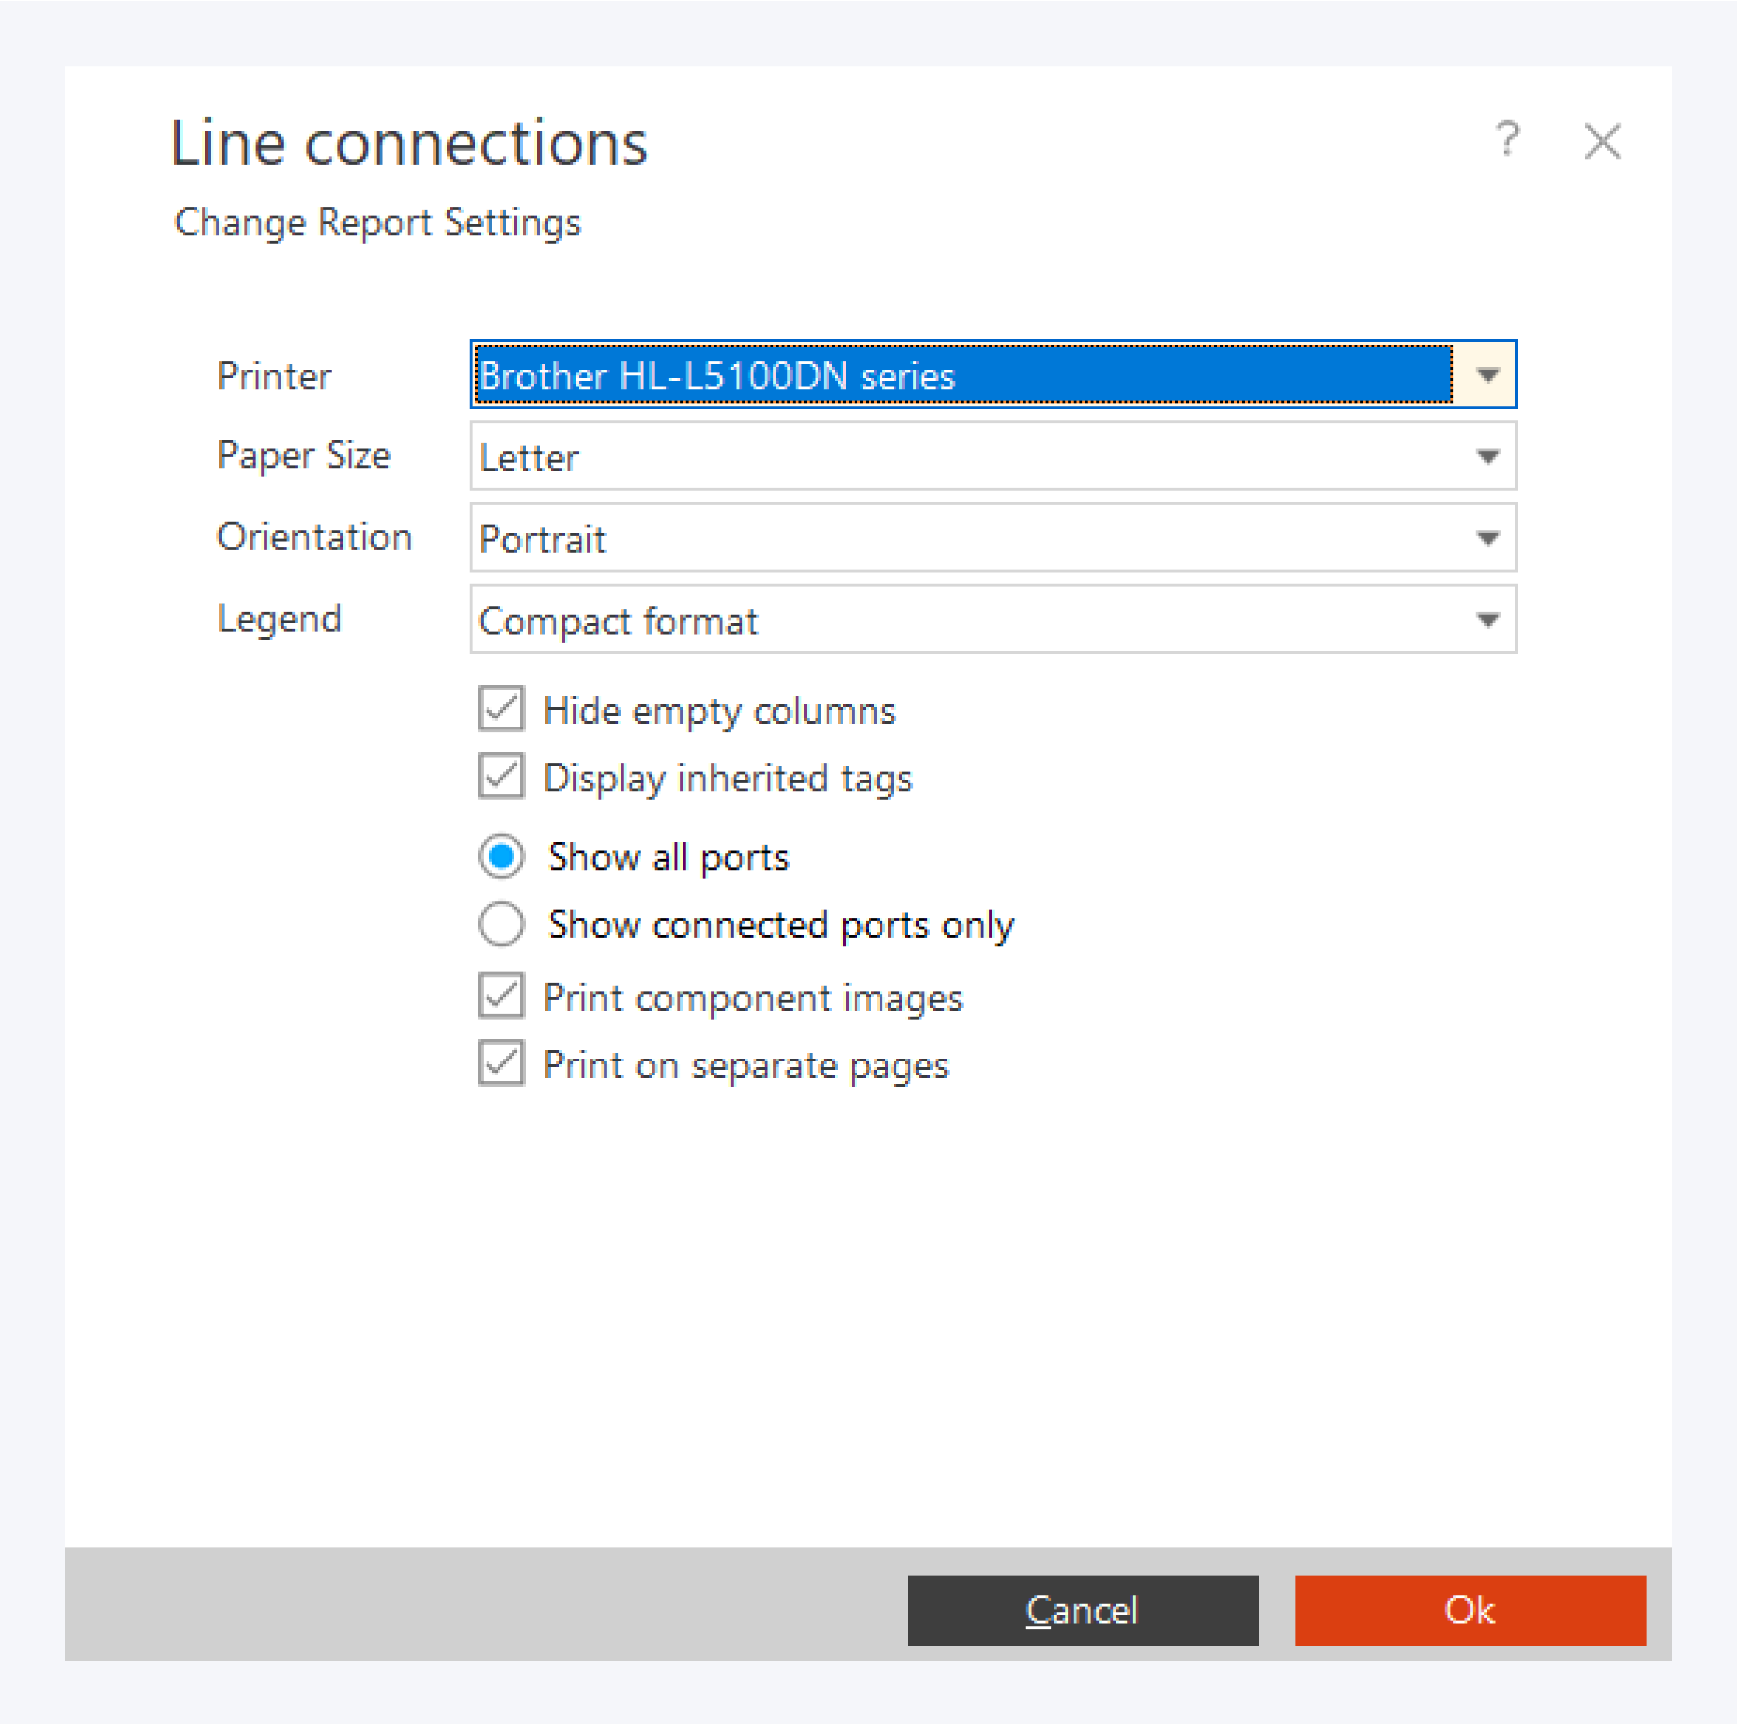This screenshot has height=1724, width=1737.
Task: Select Show all ports radio button
Action: pos(500,856)
